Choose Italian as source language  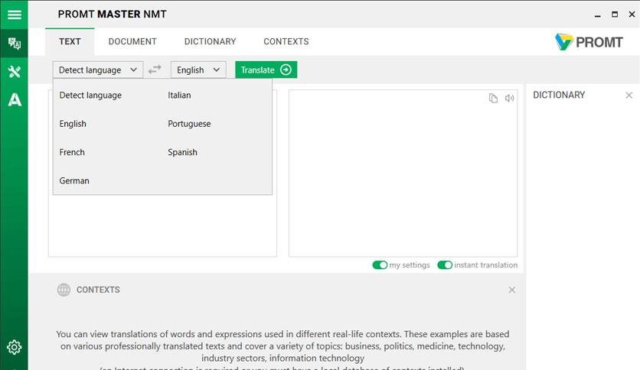pos(179,96)
